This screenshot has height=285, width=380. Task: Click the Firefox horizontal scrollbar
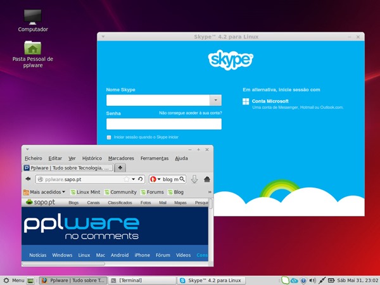coord(63,263)
